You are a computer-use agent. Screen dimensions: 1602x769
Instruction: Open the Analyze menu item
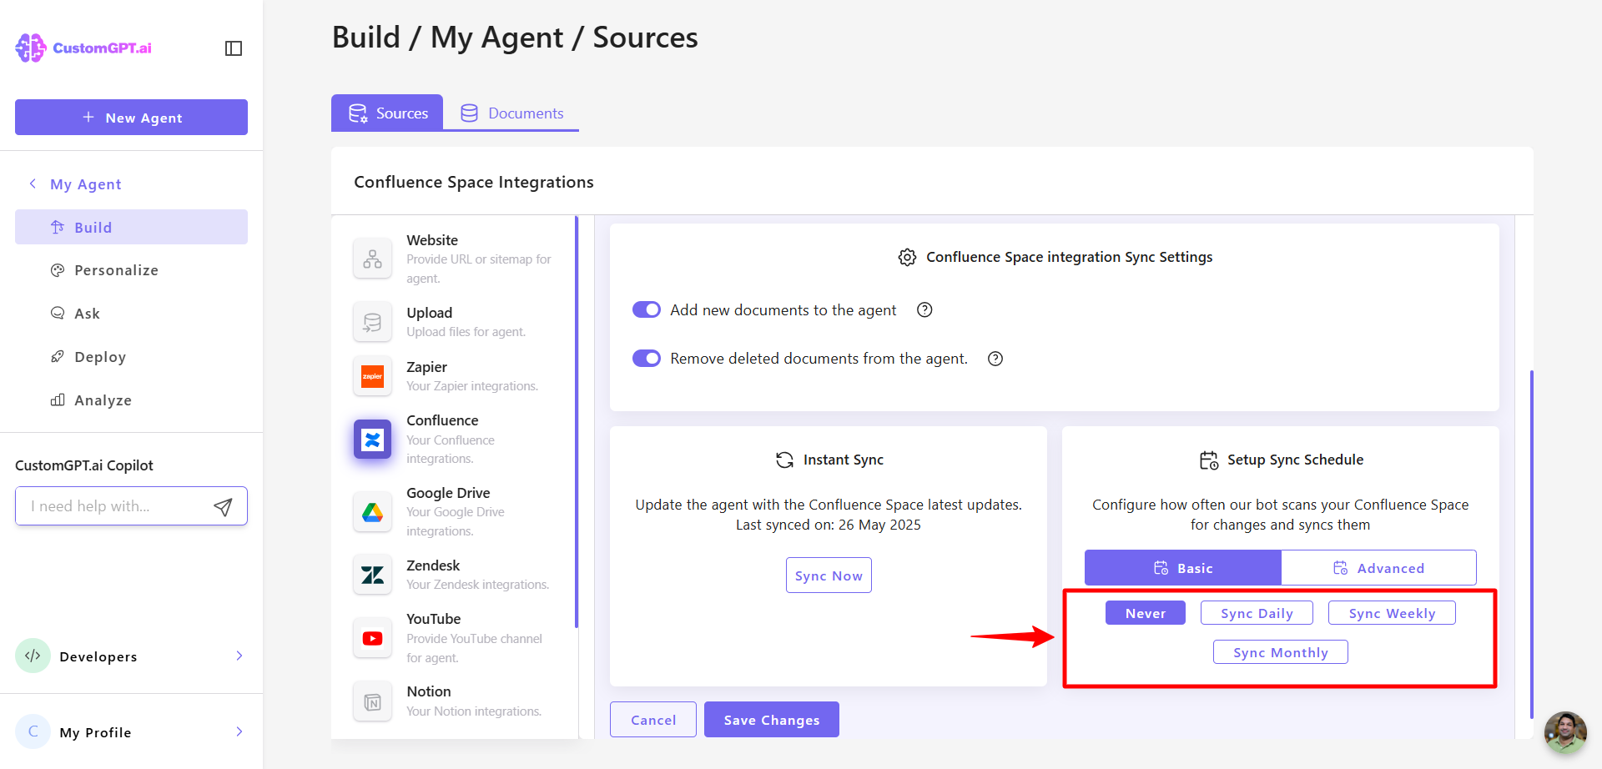coord(131,400)
